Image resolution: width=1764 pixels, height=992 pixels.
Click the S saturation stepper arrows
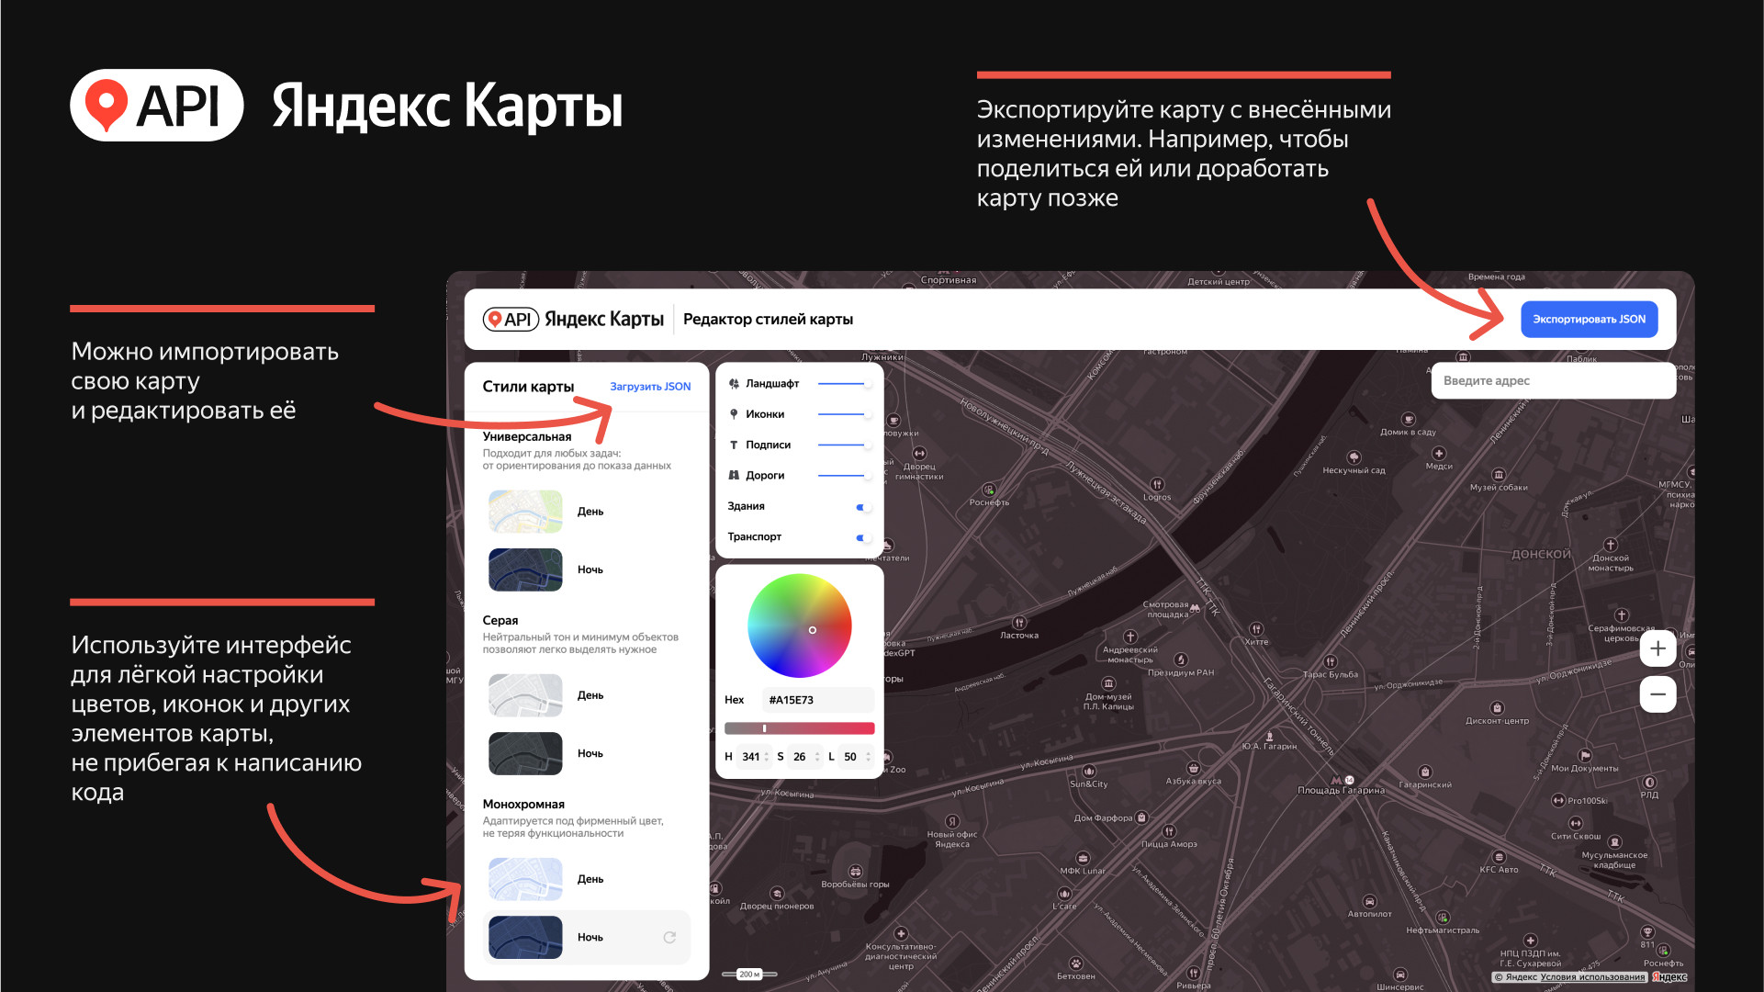click(817, 757)
